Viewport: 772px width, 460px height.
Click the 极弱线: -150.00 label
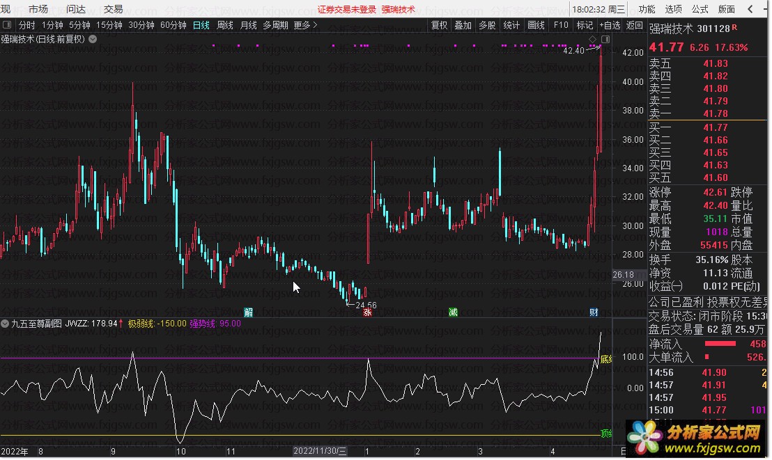(x=157, y=323)
